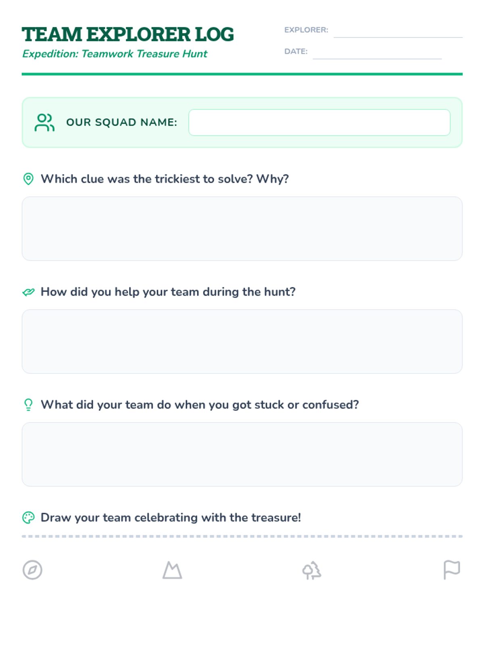Click the Team Explorer Log title
484x645 pixels.
click(x=128, y=35)
